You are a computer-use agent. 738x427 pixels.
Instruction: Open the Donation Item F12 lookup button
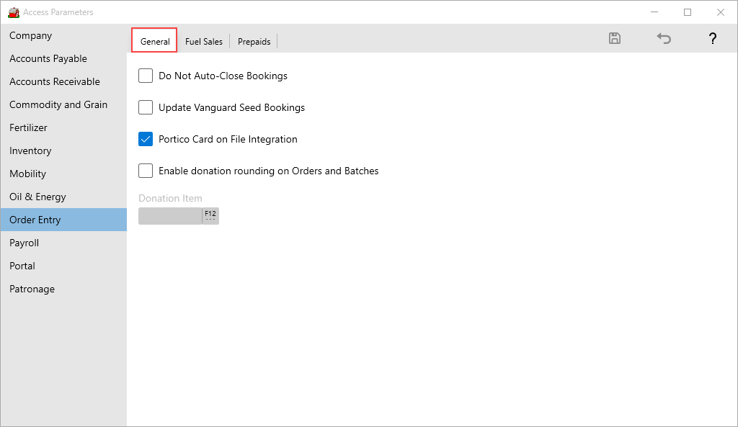(210, 216)
